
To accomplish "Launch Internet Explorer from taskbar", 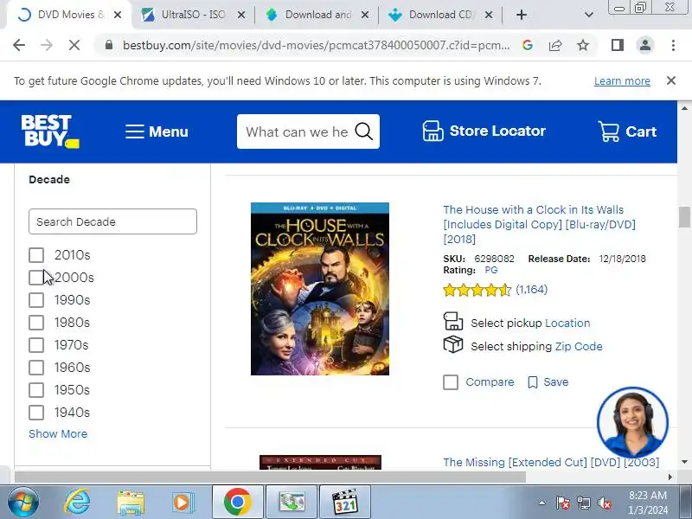I will pyautogui.click(x=77, y=503).
